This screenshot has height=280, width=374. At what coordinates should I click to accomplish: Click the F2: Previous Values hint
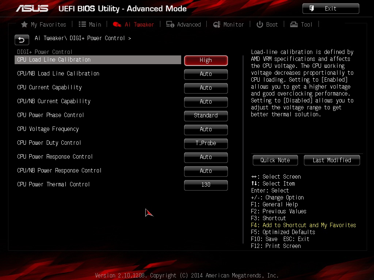(279, 211)
